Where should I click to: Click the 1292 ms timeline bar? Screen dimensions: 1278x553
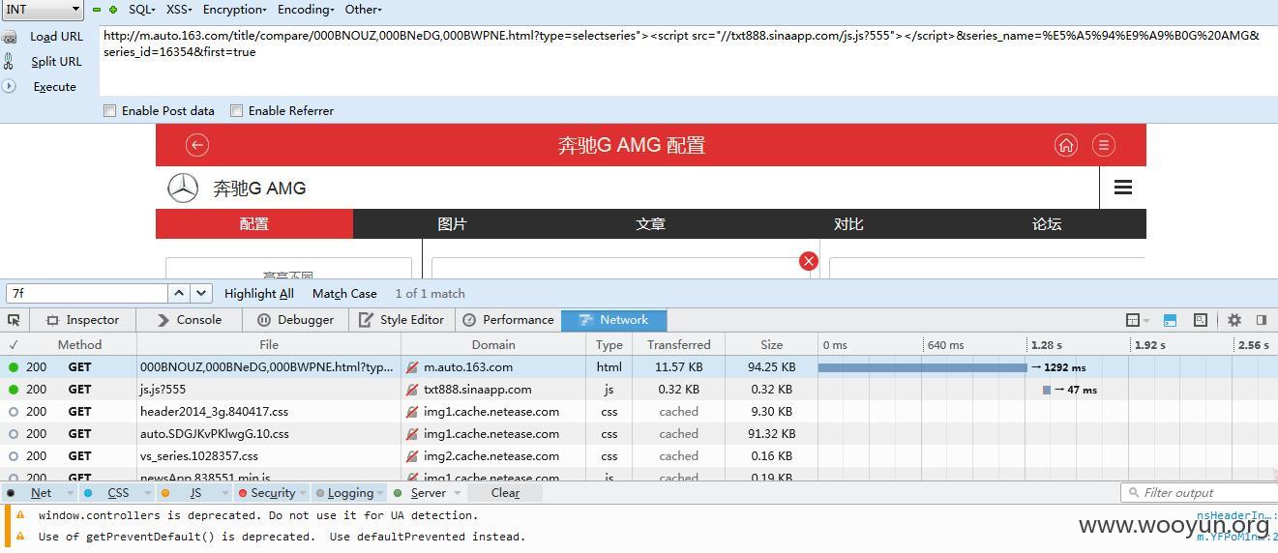922,367
